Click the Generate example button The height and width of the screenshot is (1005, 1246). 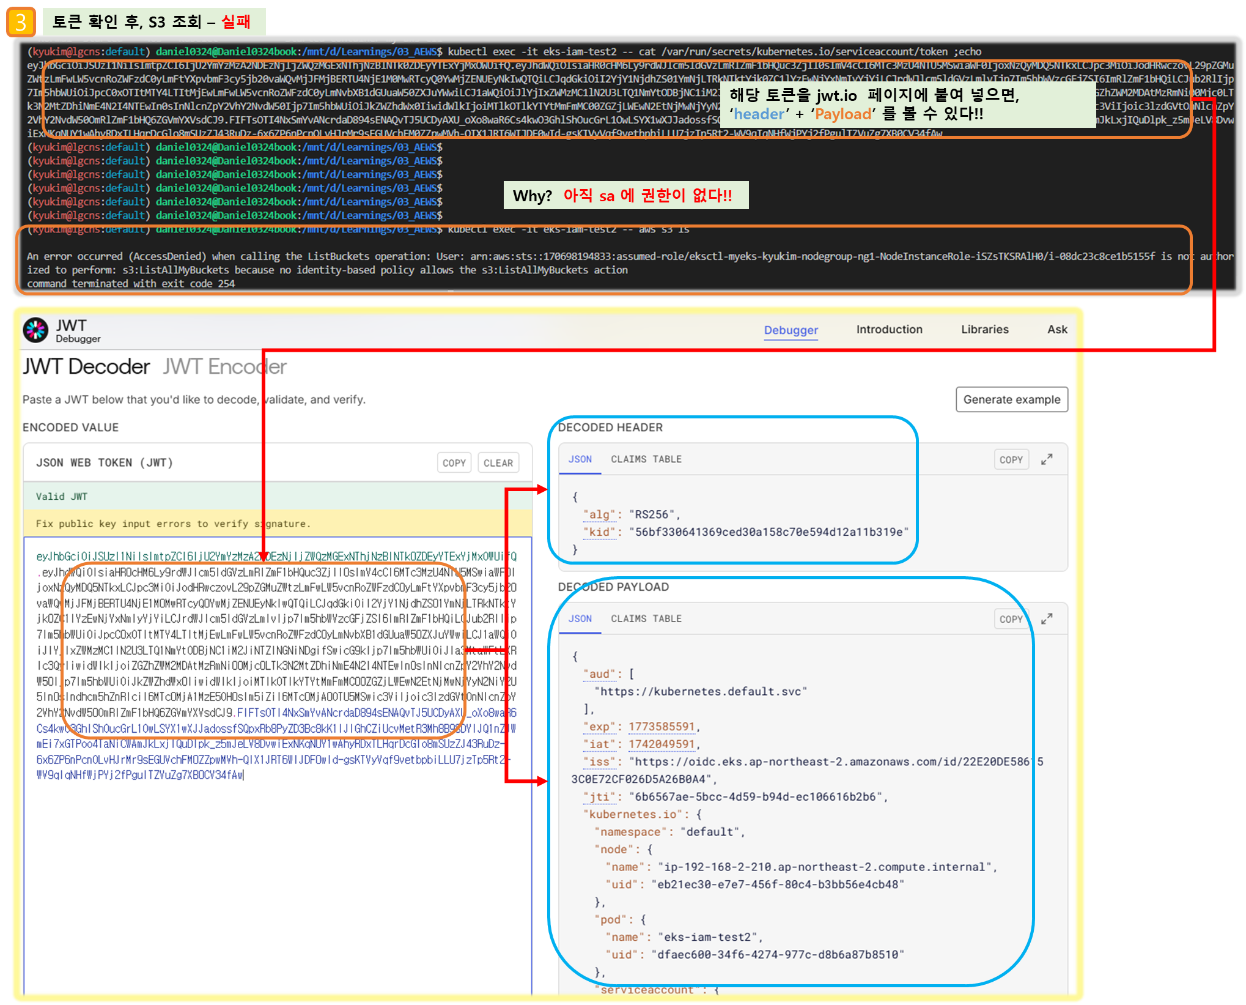point(1011,399)
